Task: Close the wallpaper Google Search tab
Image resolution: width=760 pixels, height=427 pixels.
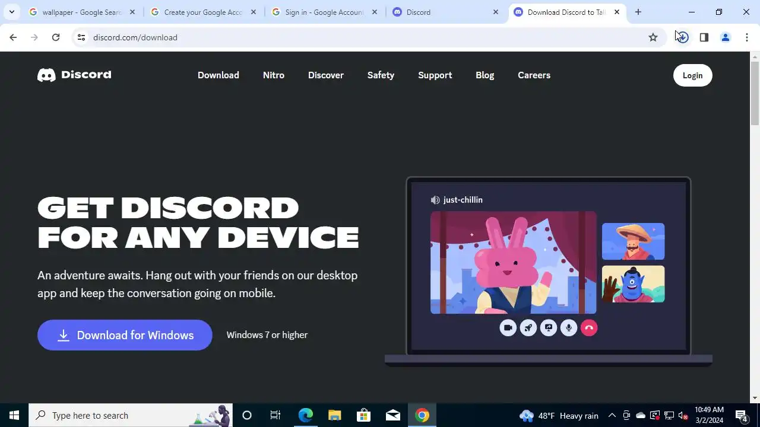Action: 132,12
